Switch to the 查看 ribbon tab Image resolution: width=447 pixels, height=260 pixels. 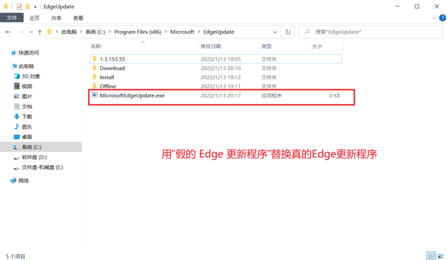78,18
